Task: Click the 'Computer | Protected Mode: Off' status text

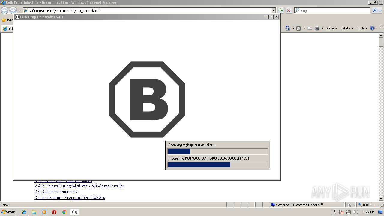Action: (x=299, y=205)
